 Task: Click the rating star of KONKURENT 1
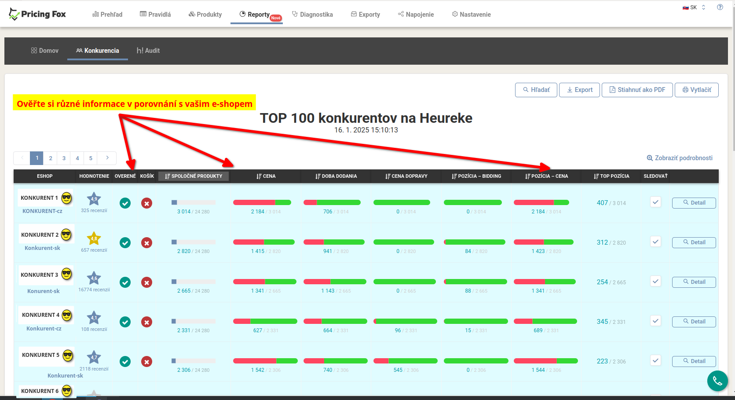point(94,199)
